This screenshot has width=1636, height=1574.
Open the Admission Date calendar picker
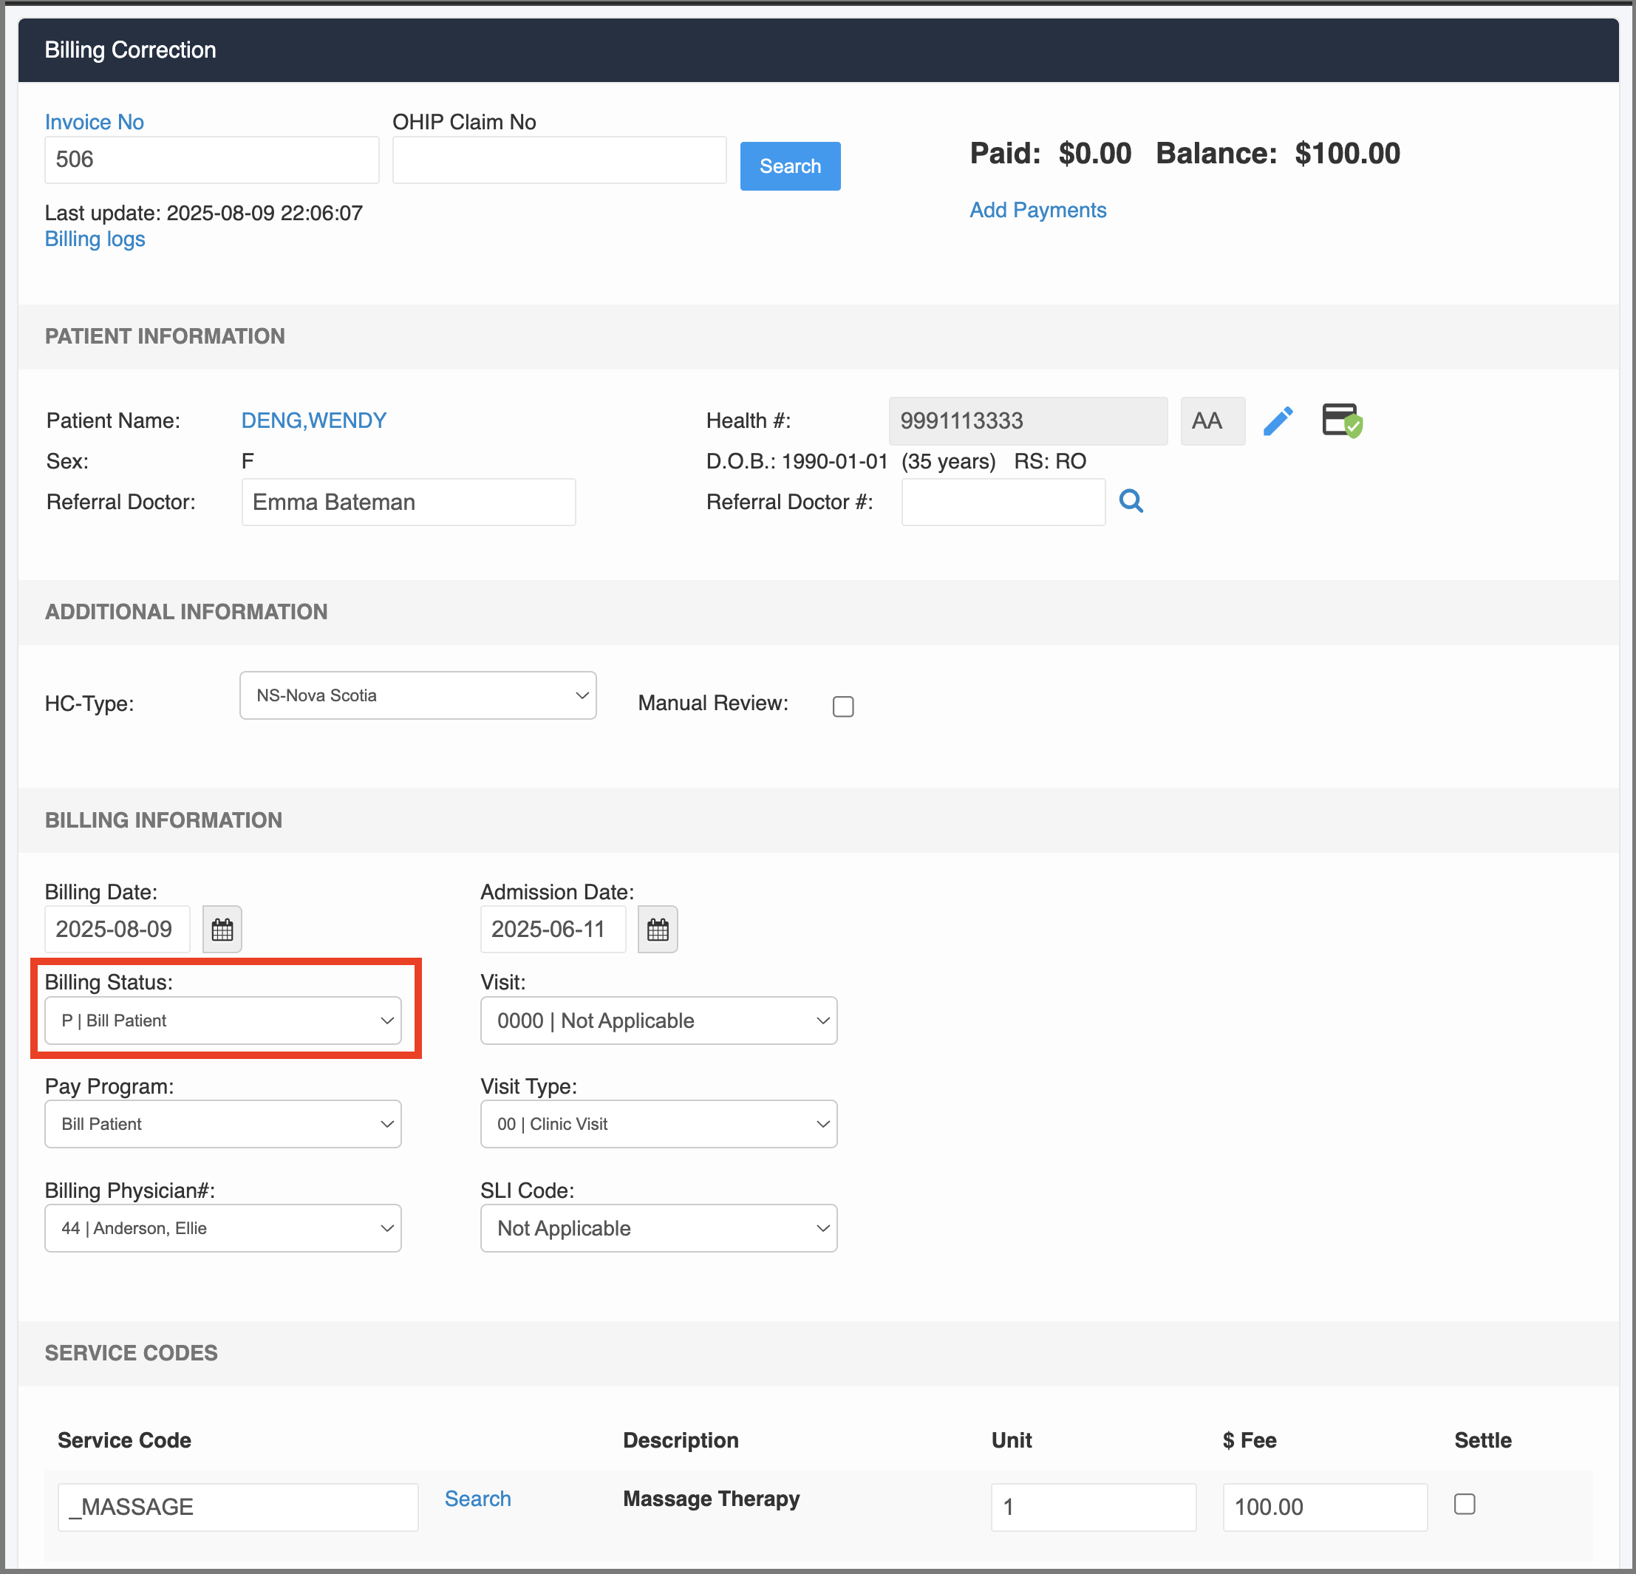click(658, 929)
